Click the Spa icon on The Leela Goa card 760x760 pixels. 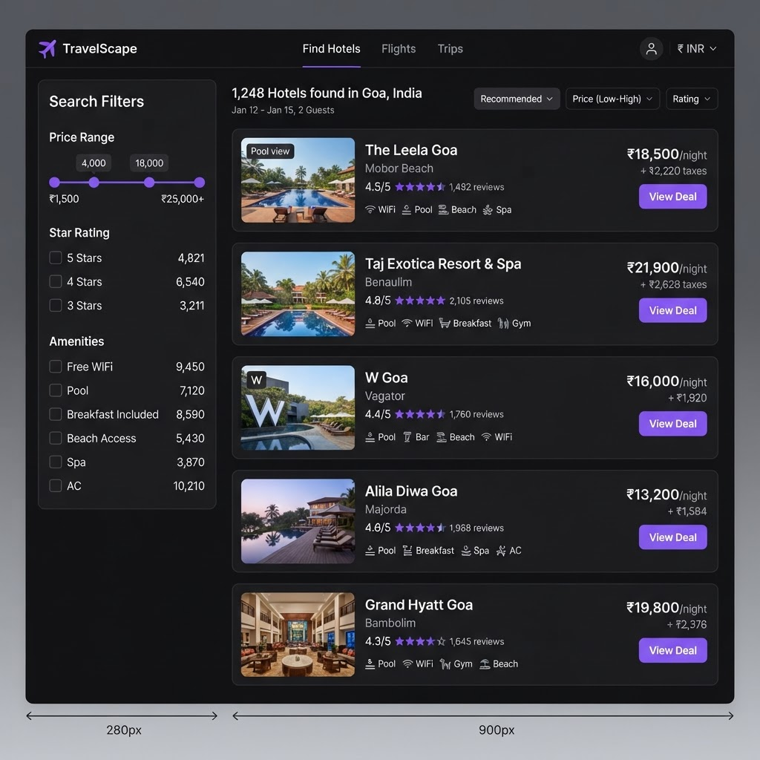(x=488, y=209)
